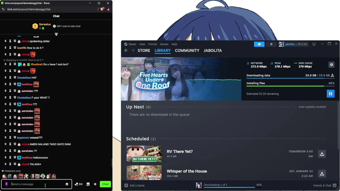Open Kick shop storefront icon
340x191 pixels.
[88, 184]
